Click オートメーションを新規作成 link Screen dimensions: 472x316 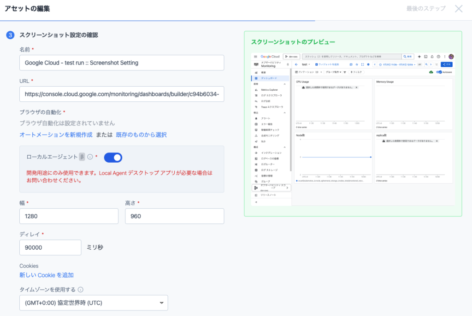point(56,135)
